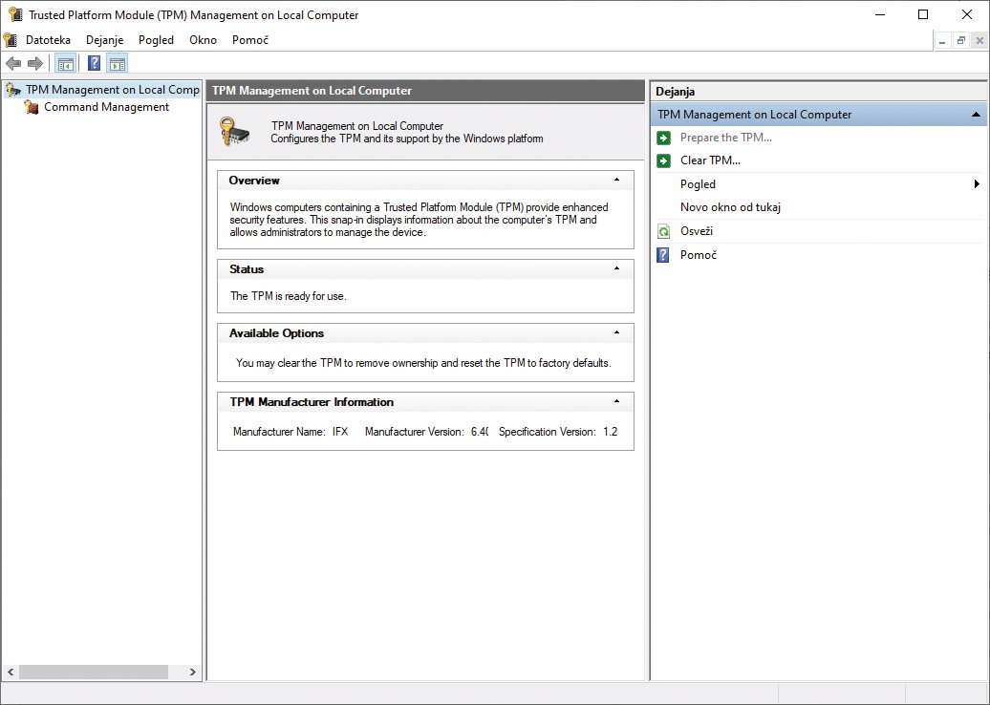Click the 'Manufacturer Name: IFX' text
This screenshot has height=705, width=990.
point(291,432)
